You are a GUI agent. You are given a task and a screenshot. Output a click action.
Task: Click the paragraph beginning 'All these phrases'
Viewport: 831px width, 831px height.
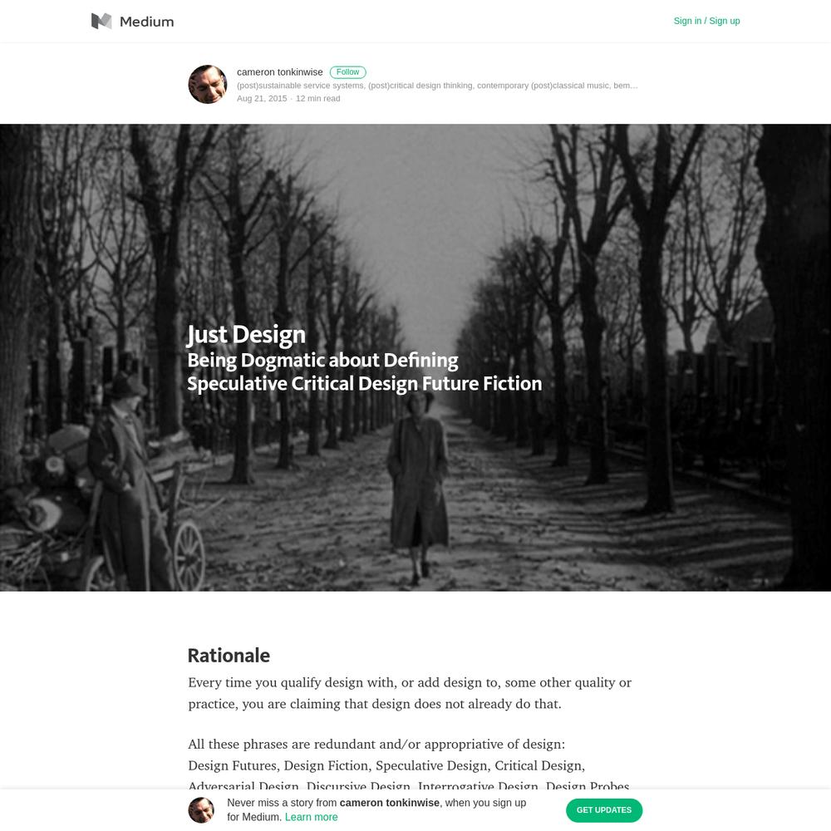point(409,765)
